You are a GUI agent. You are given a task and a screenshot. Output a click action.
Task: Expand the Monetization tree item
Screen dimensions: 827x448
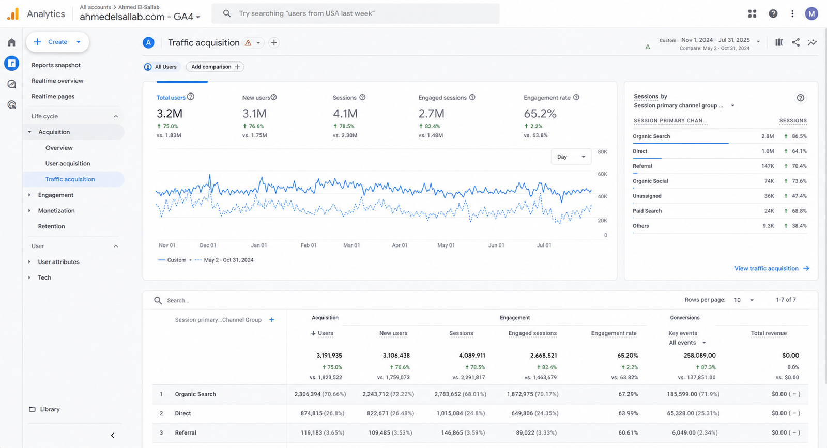(29, 210)
